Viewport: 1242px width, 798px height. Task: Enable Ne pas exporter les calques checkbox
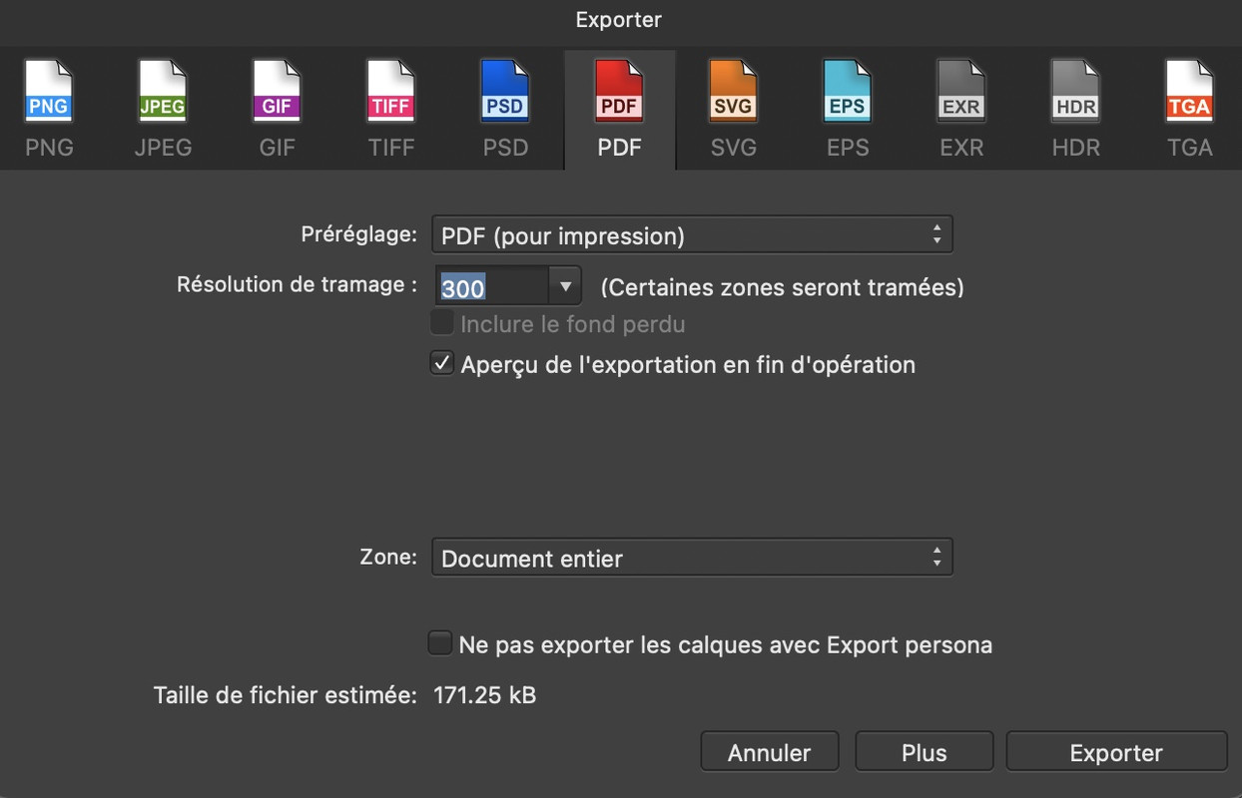(x=439, y=643)
